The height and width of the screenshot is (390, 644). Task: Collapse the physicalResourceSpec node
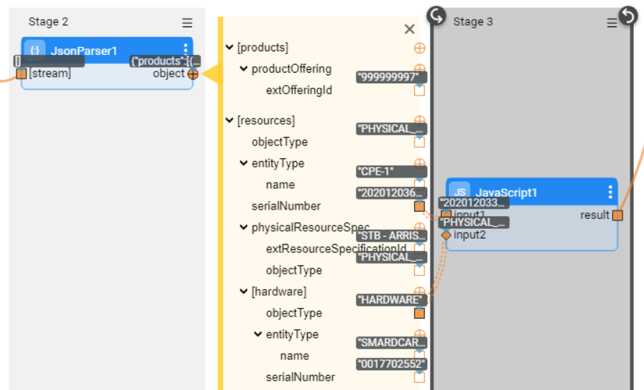pos(243,227)
